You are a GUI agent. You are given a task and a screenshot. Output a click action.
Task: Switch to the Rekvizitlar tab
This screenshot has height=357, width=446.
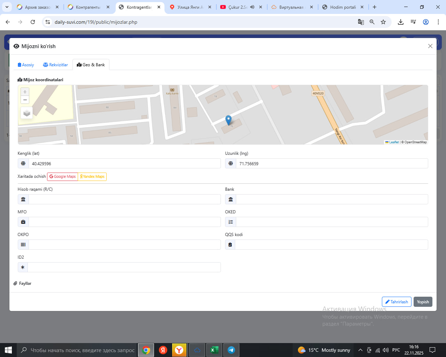pos(55,65)
